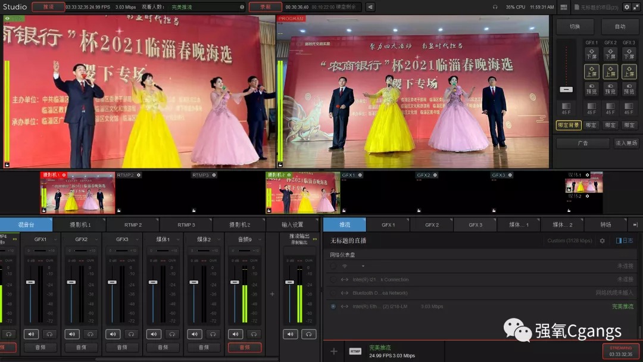
Task: Click the keyboard icon in top bar
Action: pyautogui.click(x=564, y=7)
